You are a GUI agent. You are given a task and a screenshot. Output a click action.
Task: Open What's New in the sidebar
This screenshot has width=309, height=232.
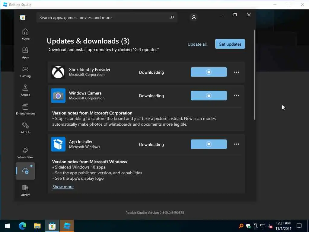tap(25, 153)
